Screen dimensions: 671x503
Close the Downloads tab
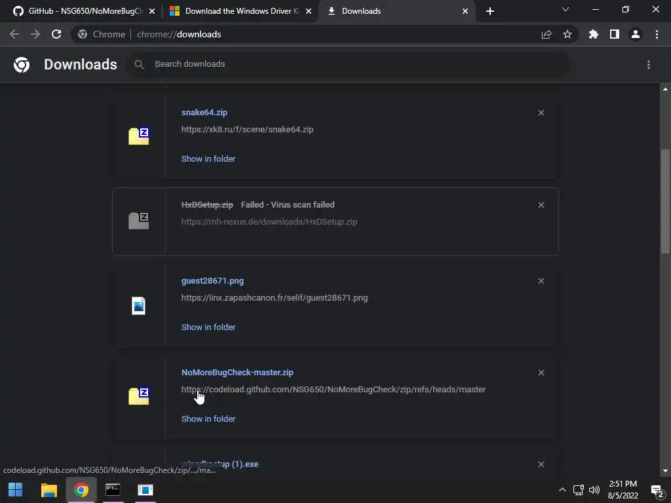[465, 11]
